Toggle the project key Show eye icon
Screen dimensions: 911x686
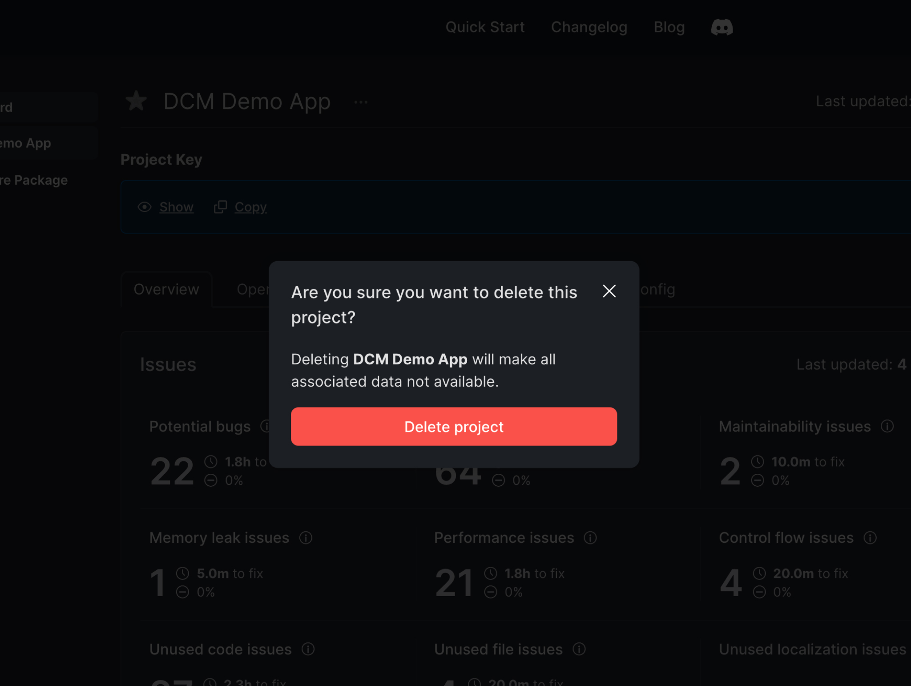[145, 207]
